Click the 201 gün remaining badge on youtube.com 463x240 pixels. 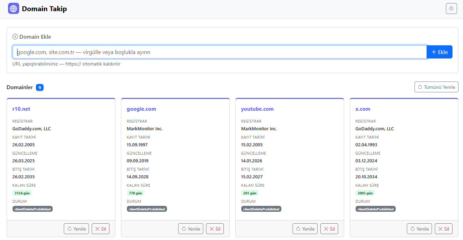tap(250, 193)
